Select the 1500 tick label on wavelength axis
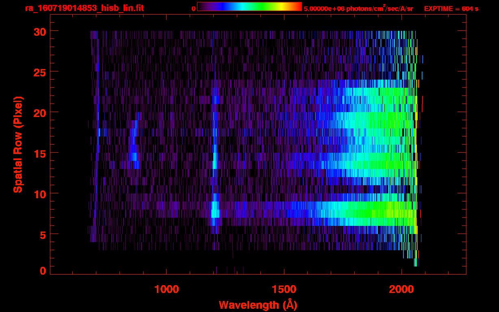Viewport: 499px width, 312px height. [284, 289]
